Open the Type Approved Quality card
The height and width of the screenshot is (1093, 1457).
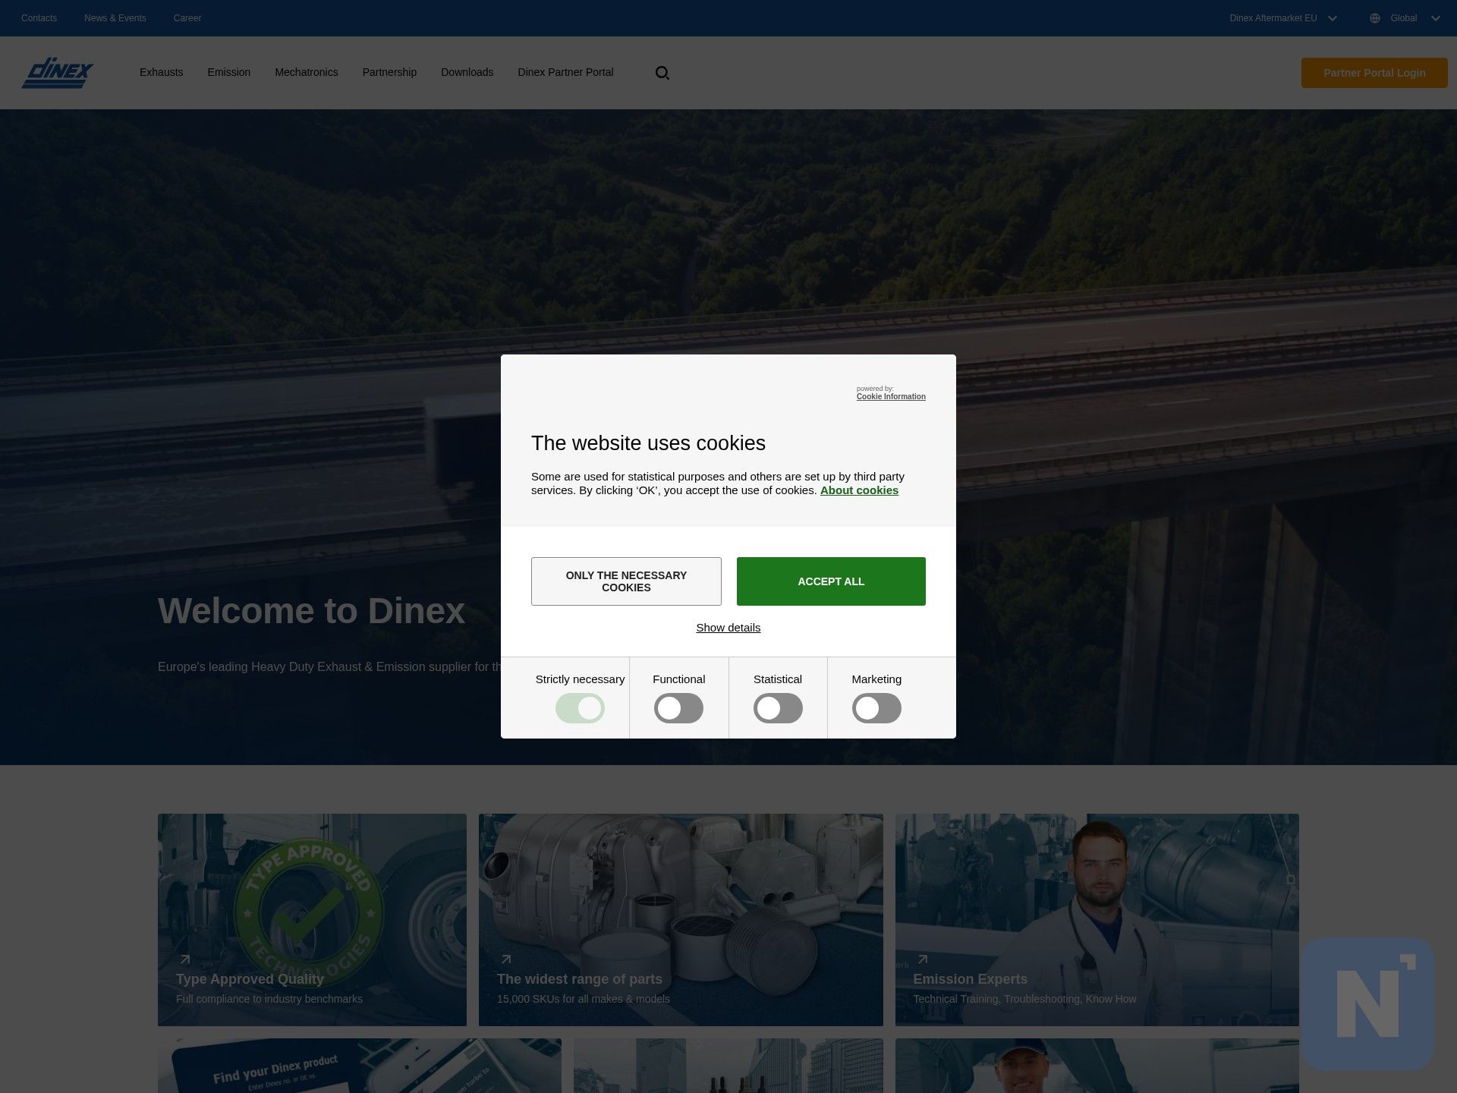pyautogui.click(x=312, y=920)
